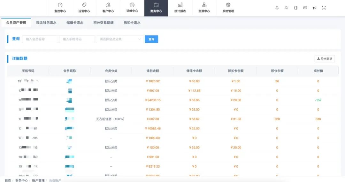Switch to 现金钱包流水 tab
345x182 pixels.
tap(46, 23)
